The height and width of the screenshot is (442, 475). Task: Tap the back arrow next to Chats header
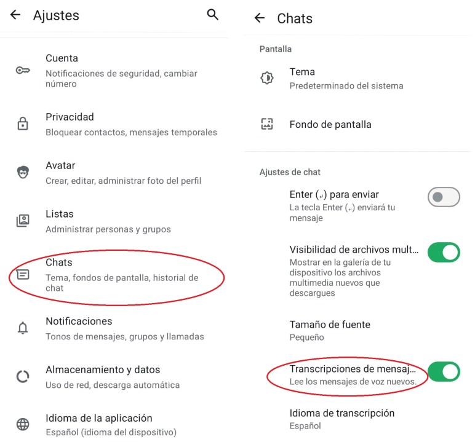pos(260,18)
